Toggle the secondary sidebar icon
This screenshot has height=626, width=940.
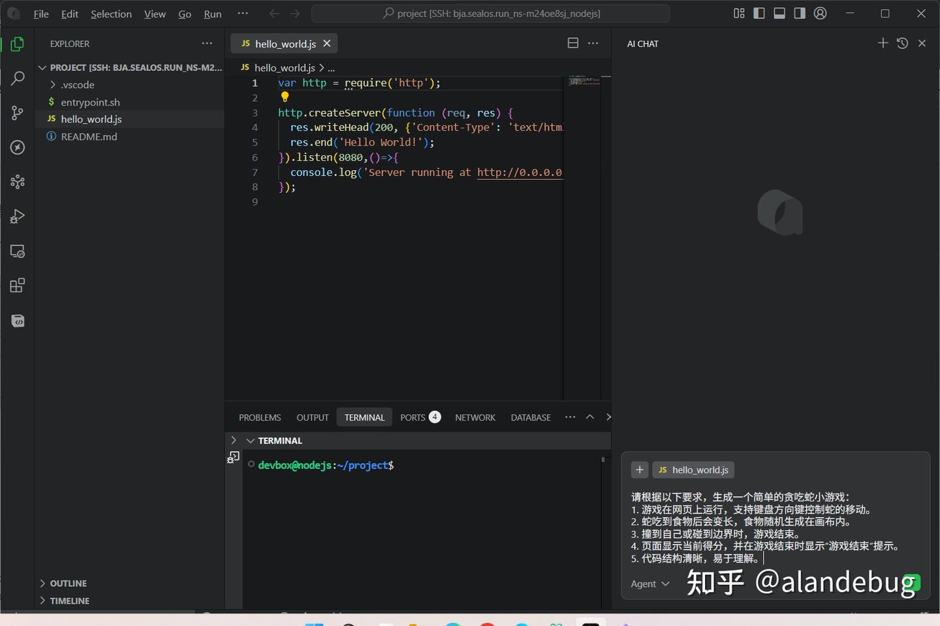tap(799, 13)
